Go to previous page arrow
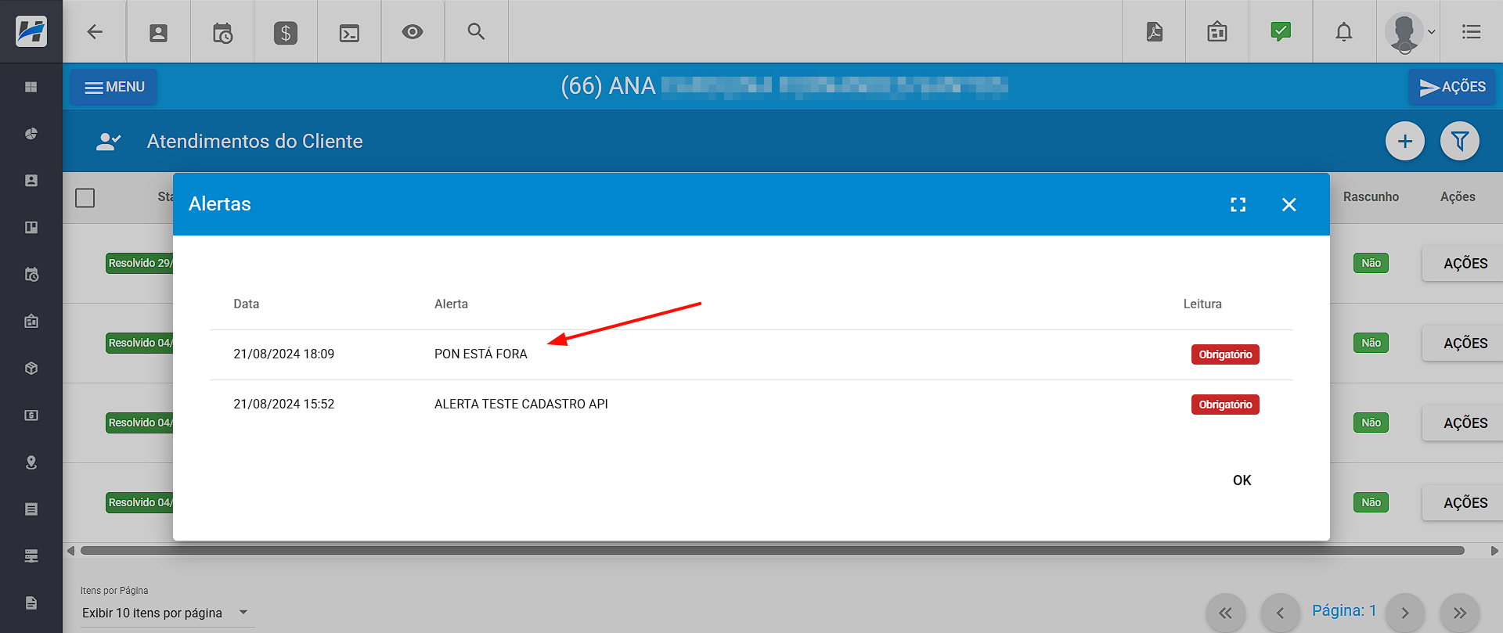Screen dimensions: 1503x633 point(1280,613)
